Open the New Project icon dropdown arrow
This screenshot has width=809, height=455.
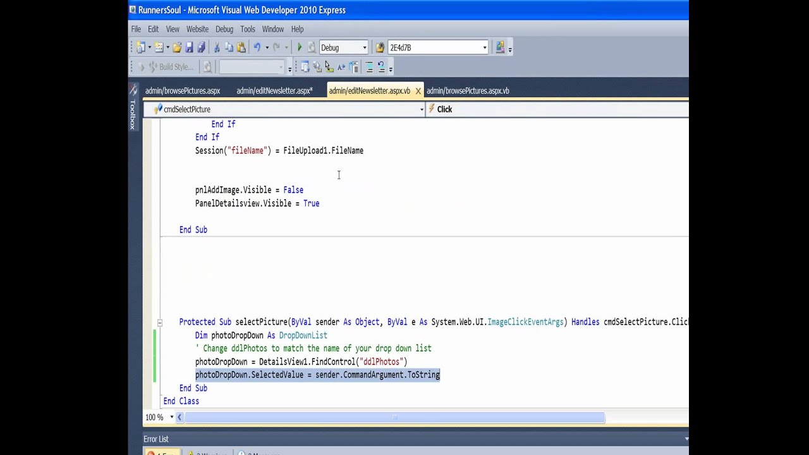click(150, 47)
